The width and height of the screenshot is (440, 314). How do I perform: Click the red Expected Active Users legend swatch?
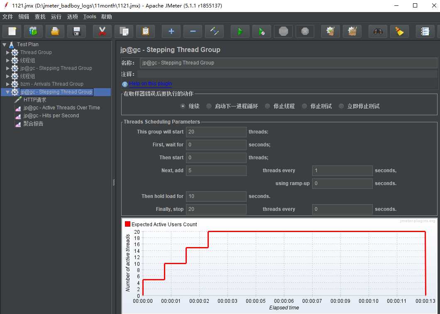[x=128, y=224]
